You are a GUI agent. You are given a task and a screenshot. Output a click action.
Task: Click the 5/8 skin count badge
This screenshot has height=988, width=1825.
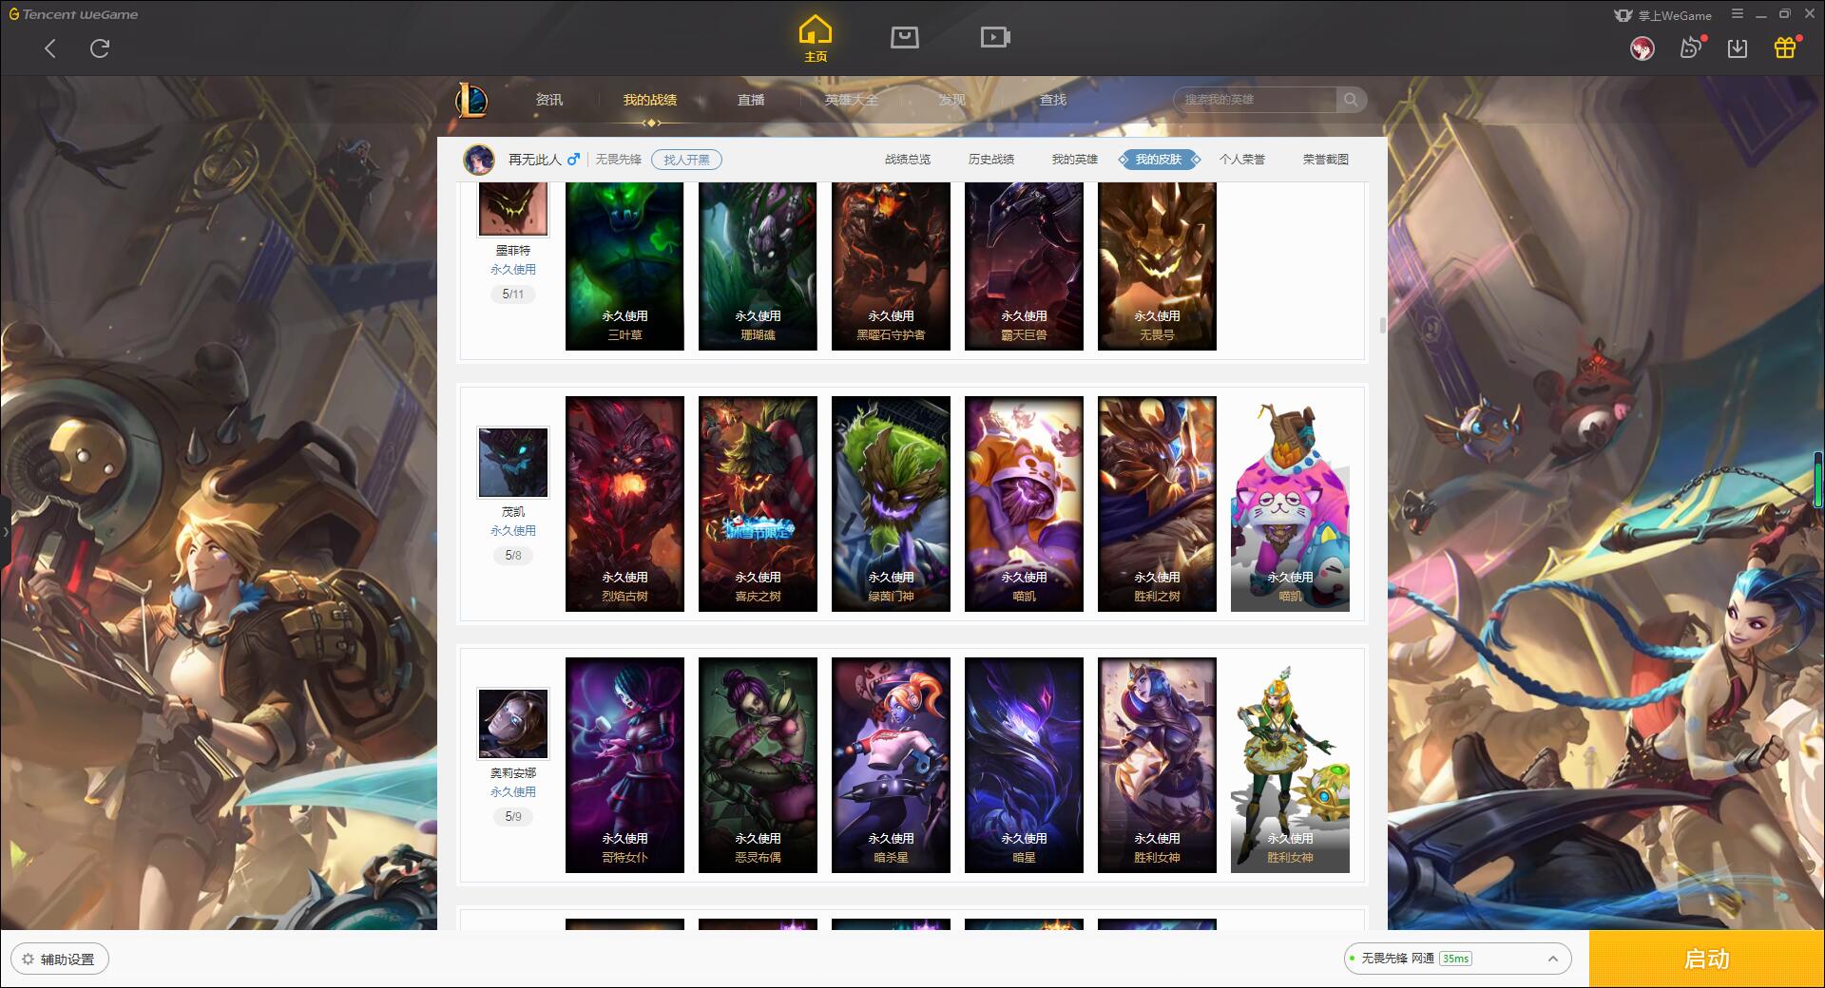click(513, 555)
